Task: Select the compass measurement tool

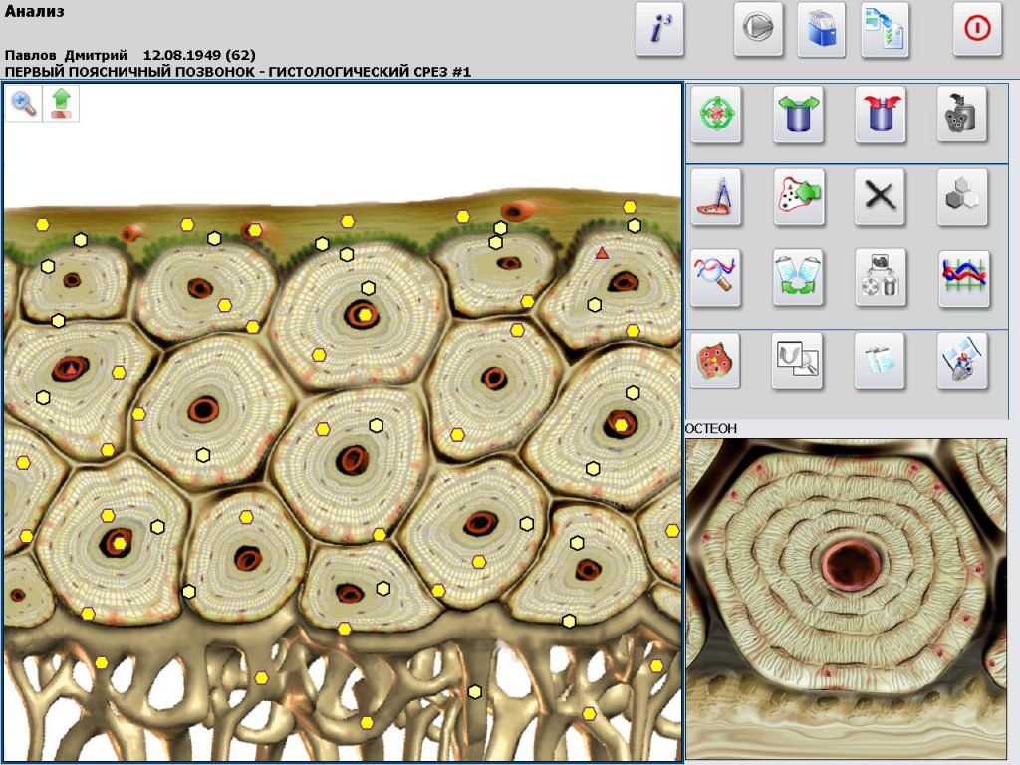Action: pyautogui.click(x=717, y=197)
